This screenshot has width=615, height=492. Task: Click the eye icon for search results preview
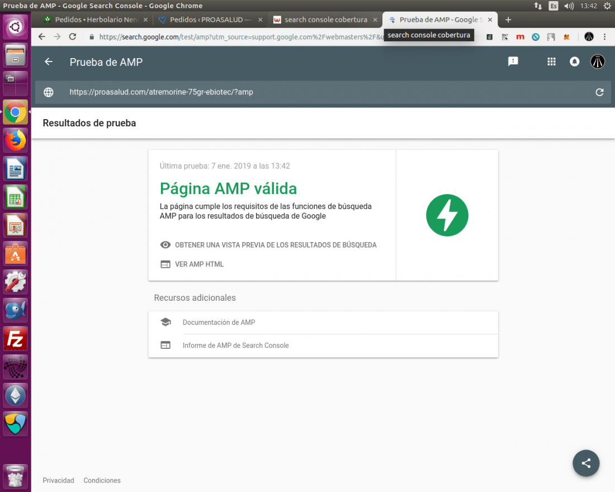[x=165, y=245]
